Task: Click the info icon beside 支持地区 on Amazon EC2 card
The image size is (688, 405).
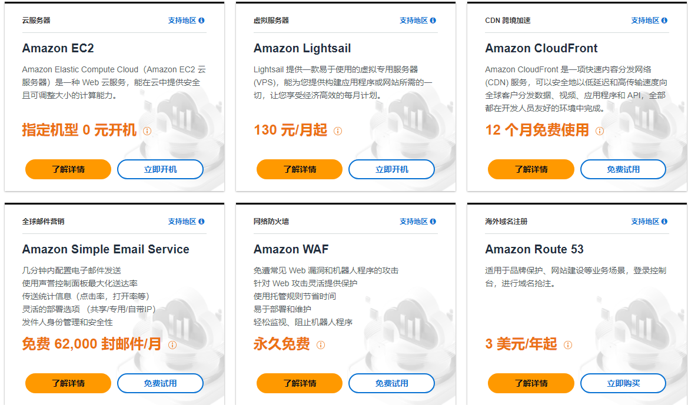Action: click(x=202, y=20)
